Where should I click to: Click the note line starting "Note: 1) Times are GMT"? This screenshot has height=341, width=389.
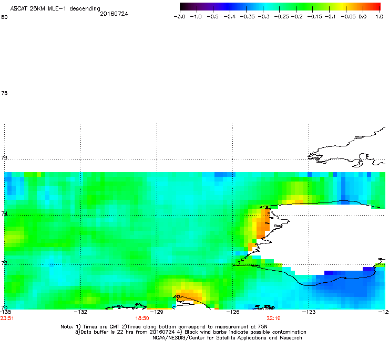pyautogui.click(x=164, y=327)
